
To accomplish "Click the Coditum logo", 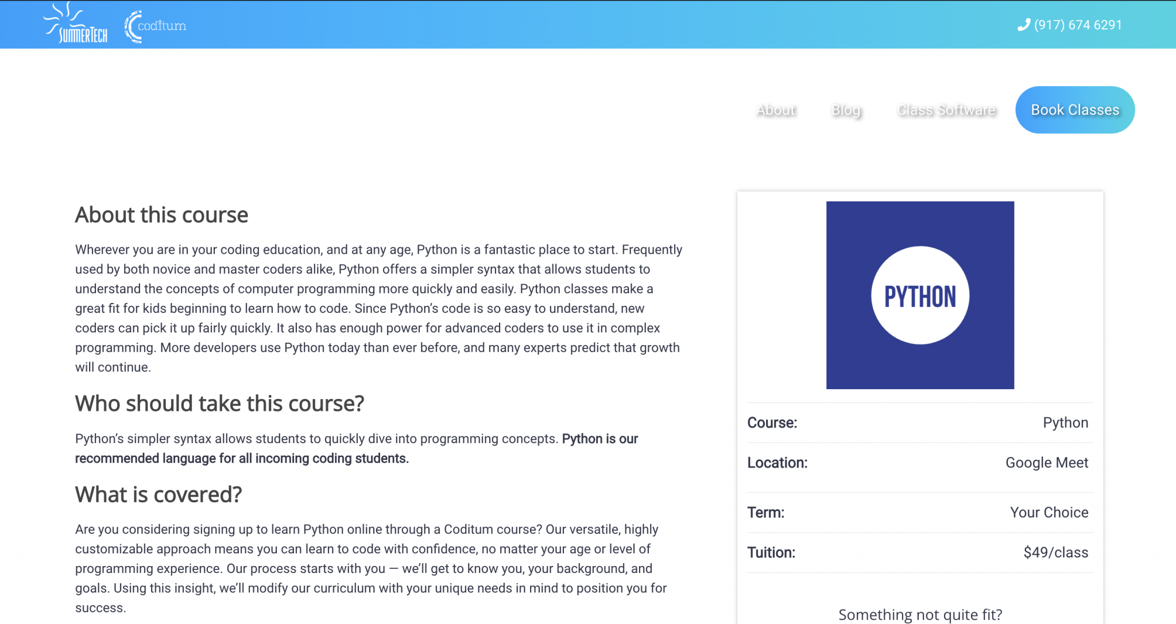I will click(154, 25).
